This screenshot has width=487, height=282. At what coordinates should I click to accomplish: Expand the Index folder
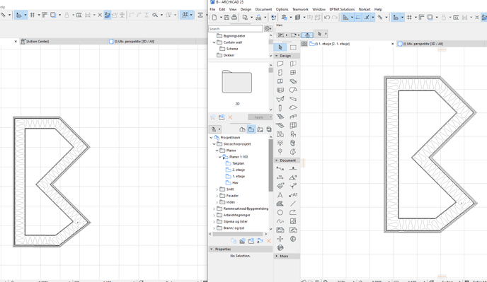[x=217, y=202]
